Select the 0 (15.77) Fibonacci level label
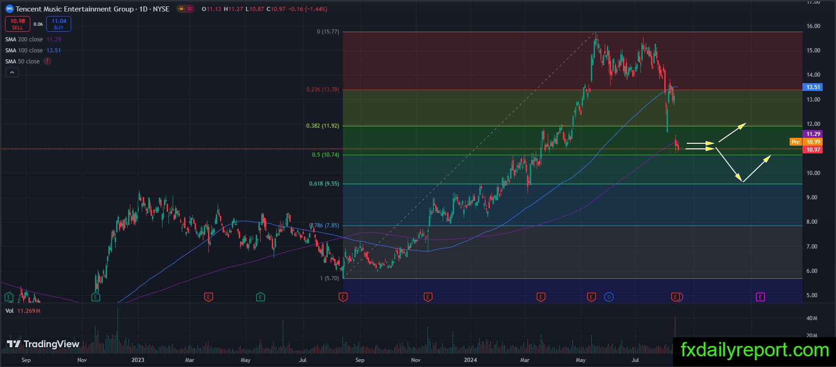836x367 pixels. coord(328,32)
